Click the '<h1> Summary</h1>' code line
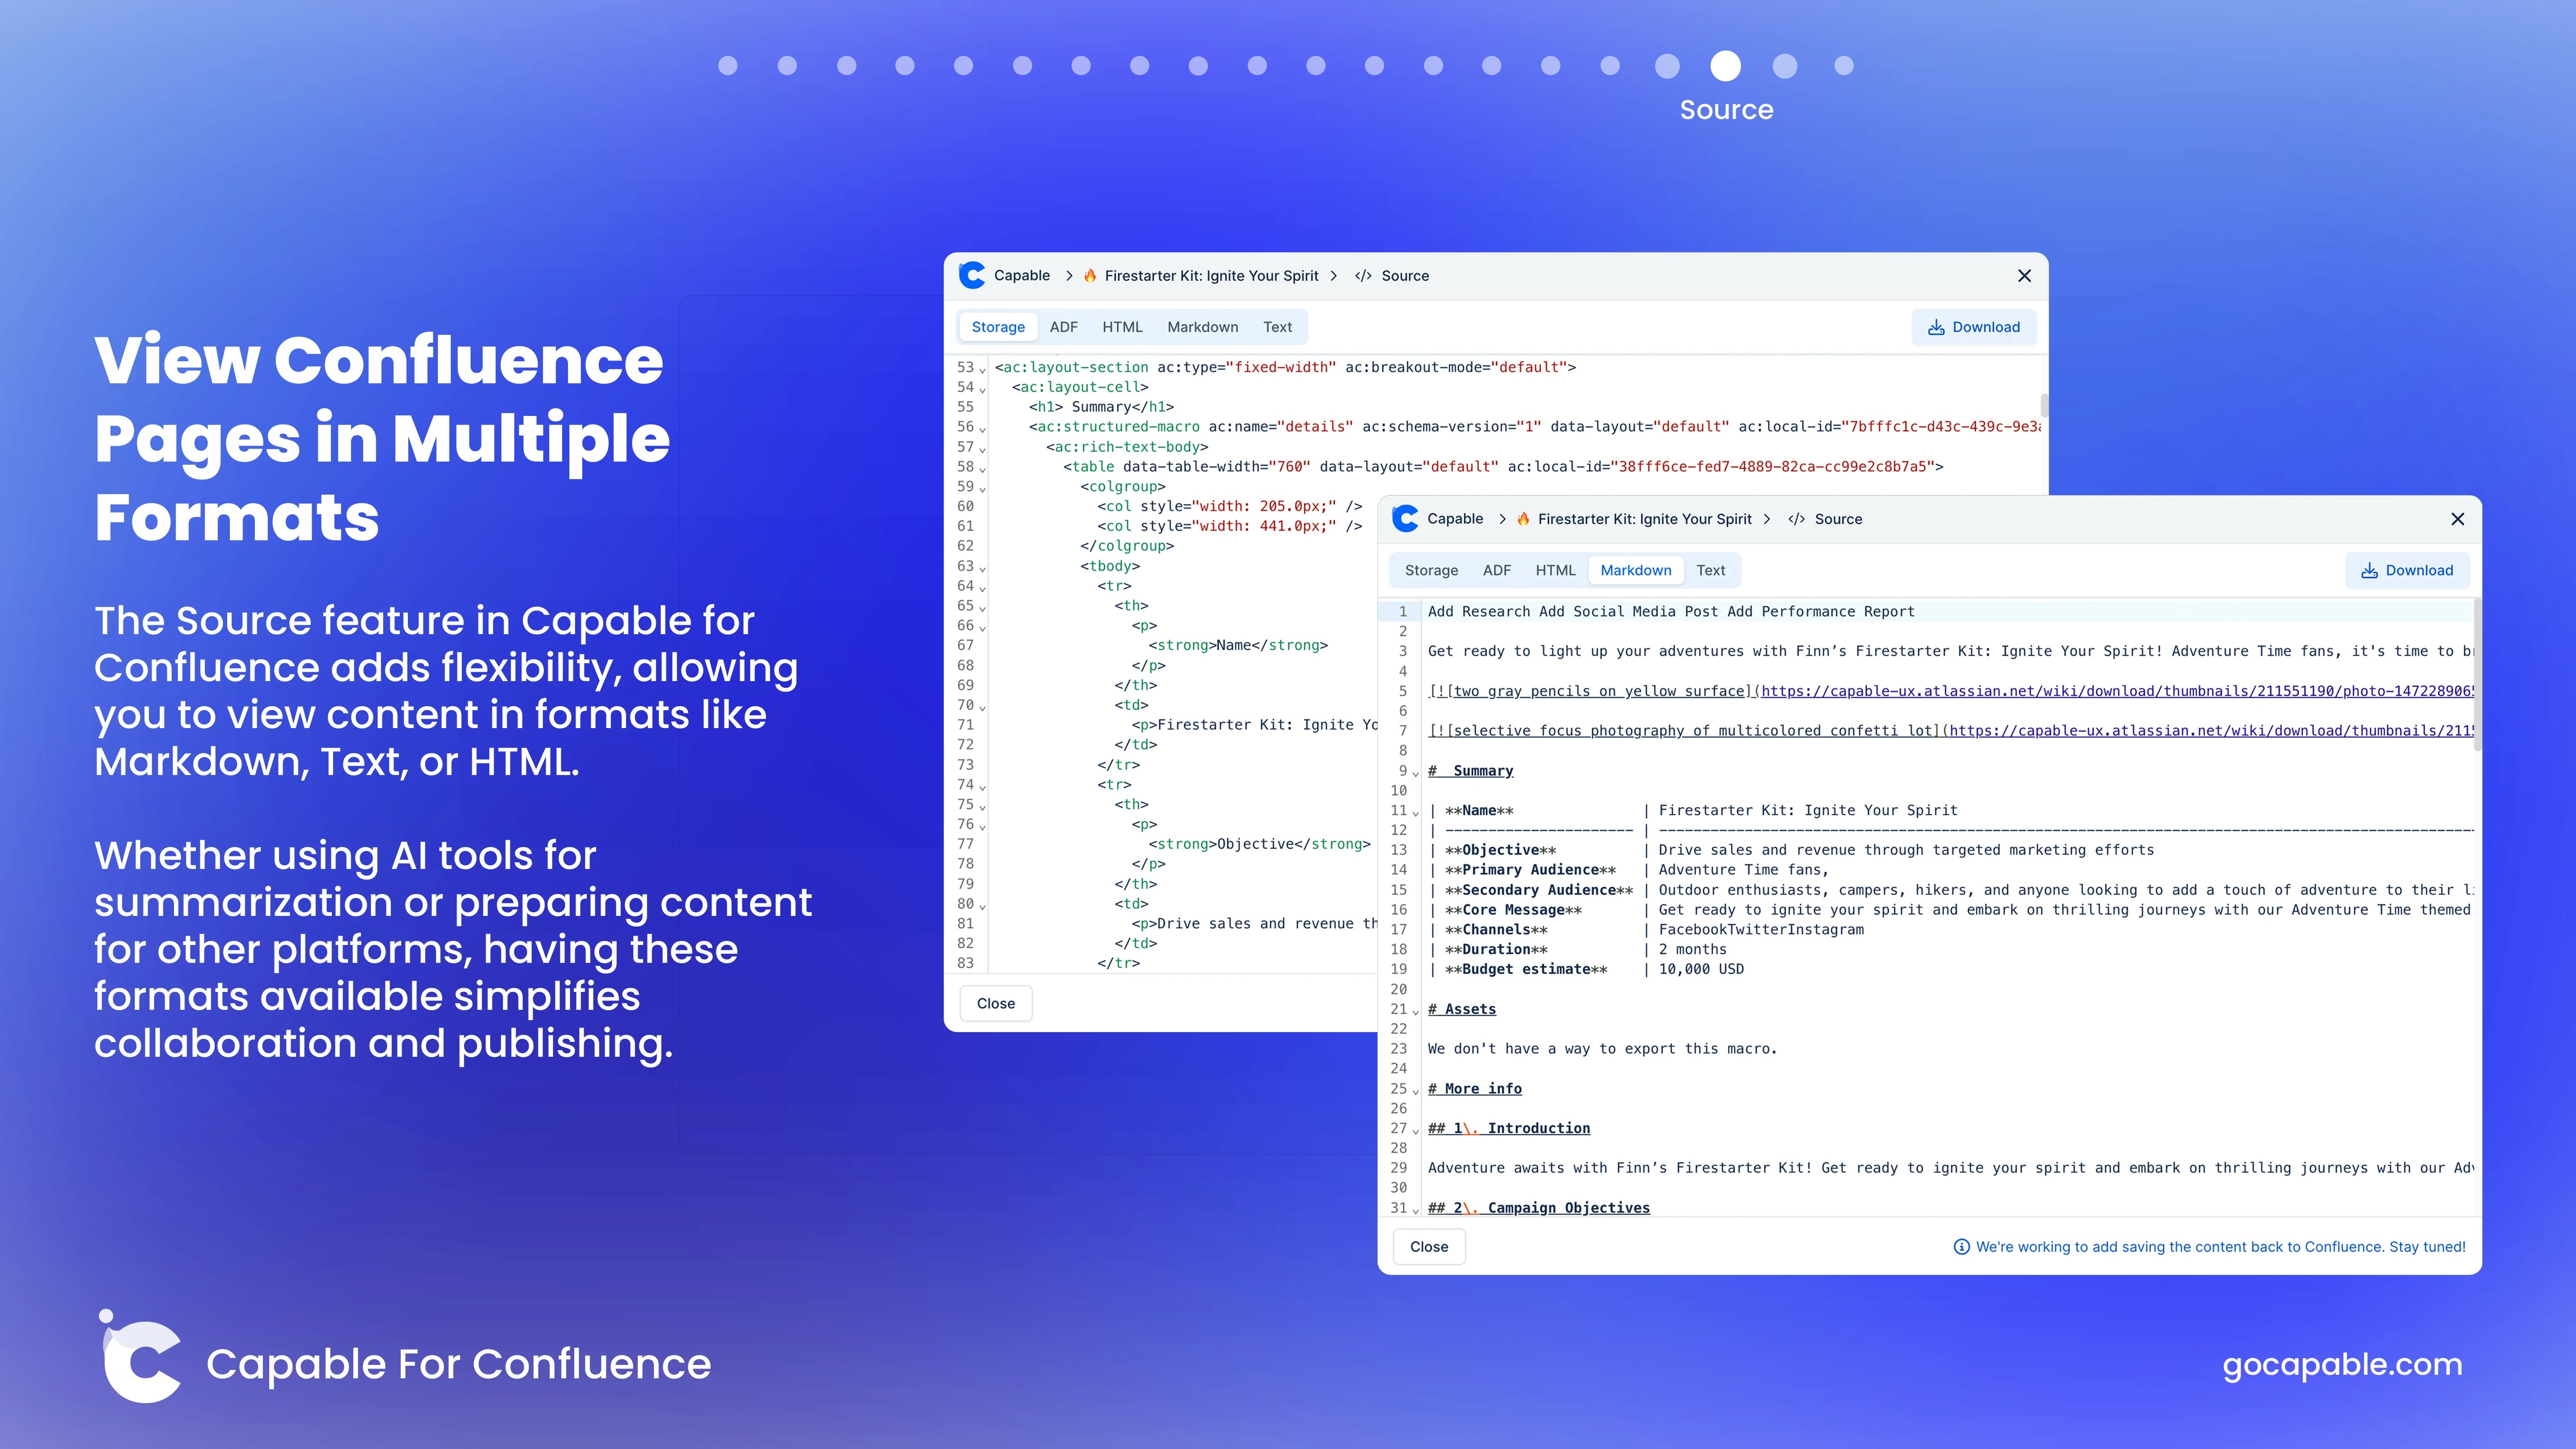The width and height of the screenshot is (2576, 1449). (1101, 407)
